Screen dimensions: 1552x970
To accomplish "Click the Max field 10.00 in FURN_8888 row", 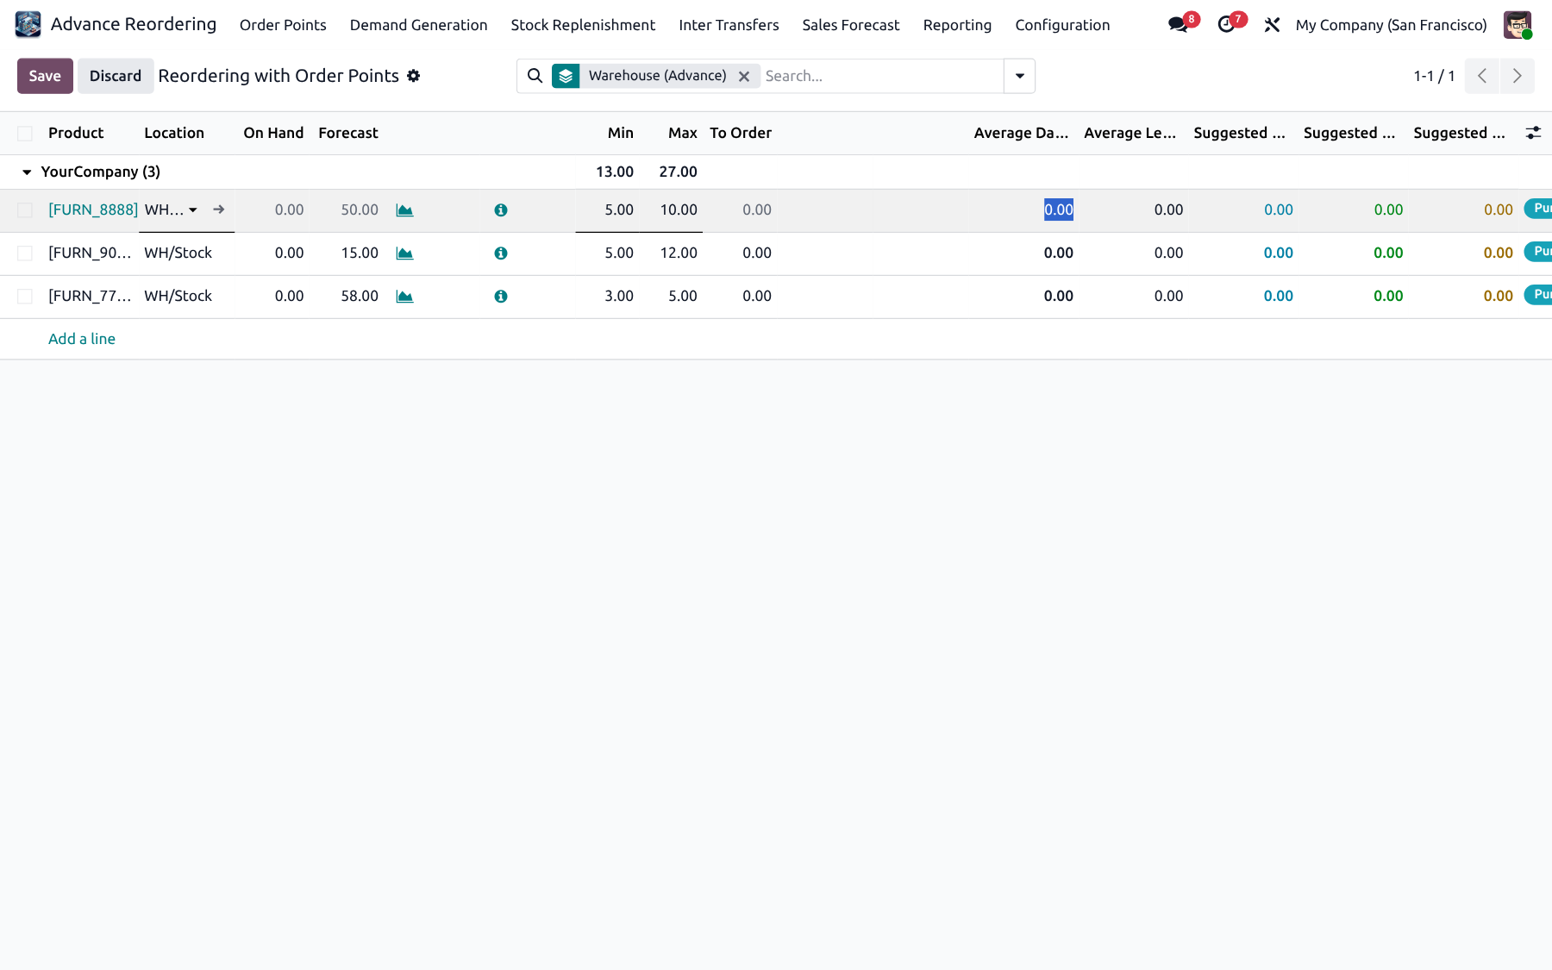I will [671, 210].
